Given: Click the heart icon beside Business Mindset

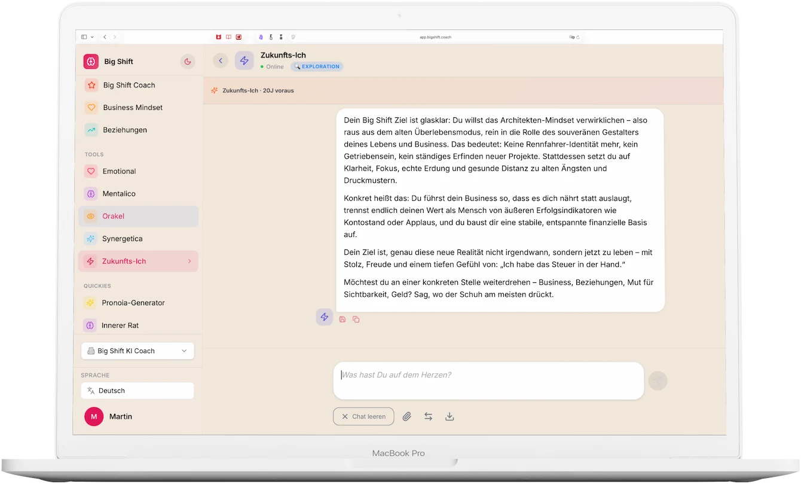Looking at the screenshot, I should pos(91,108).
